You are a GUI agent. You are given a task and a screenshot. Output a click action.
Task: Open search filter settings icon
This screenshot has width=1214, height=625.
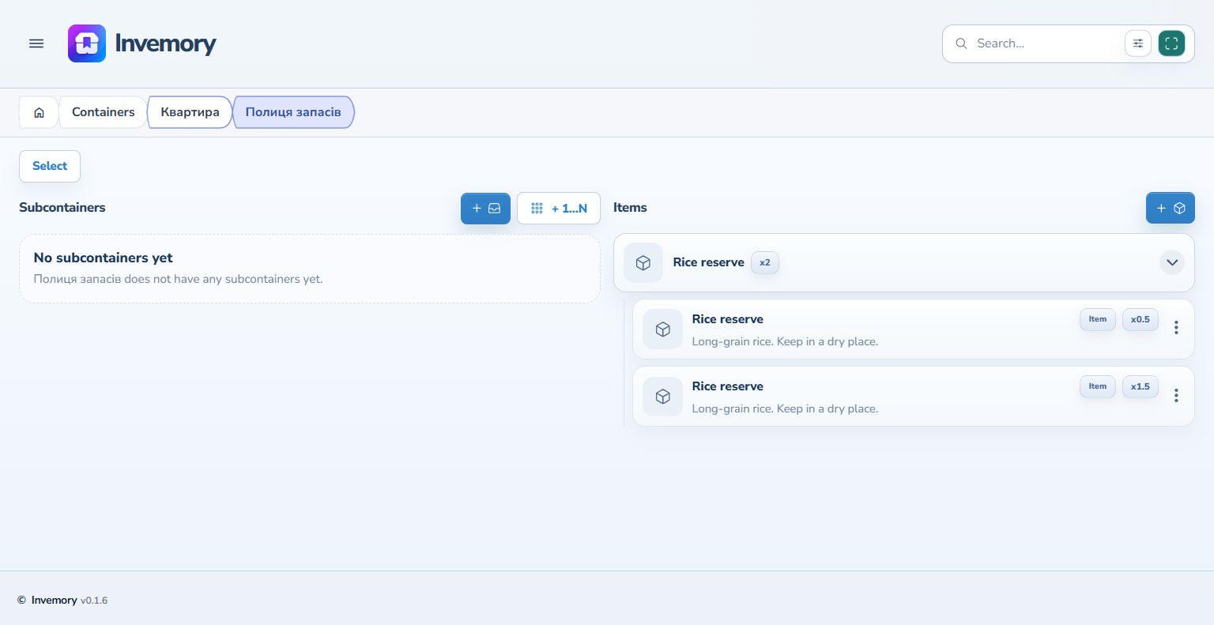click(1138, 43)
